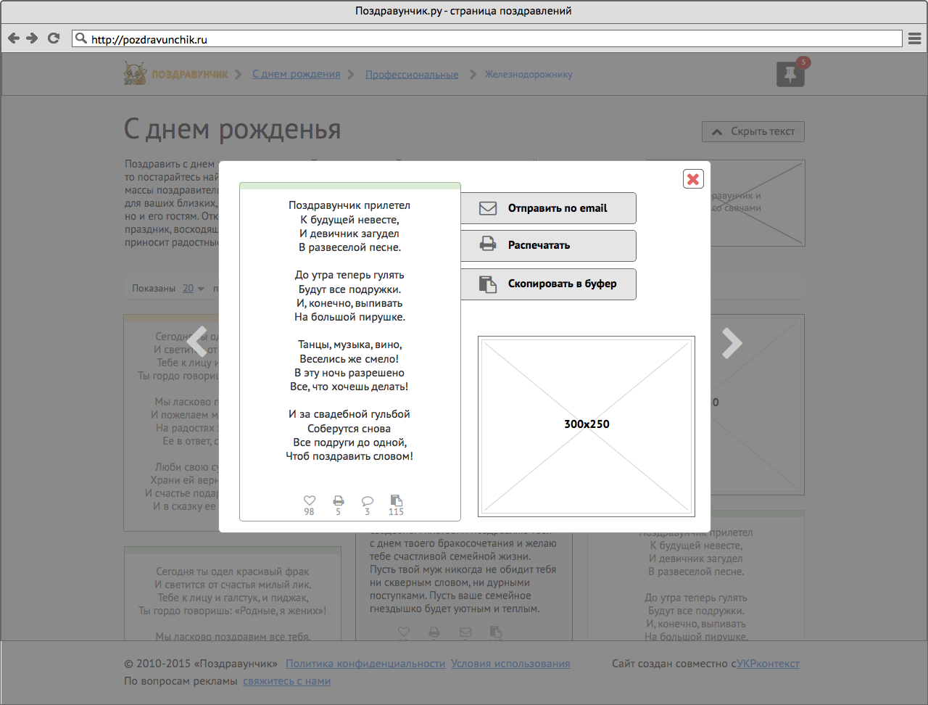Open the browser hamburger menu
The image size is (928, 705).
(x=915, y=38)
